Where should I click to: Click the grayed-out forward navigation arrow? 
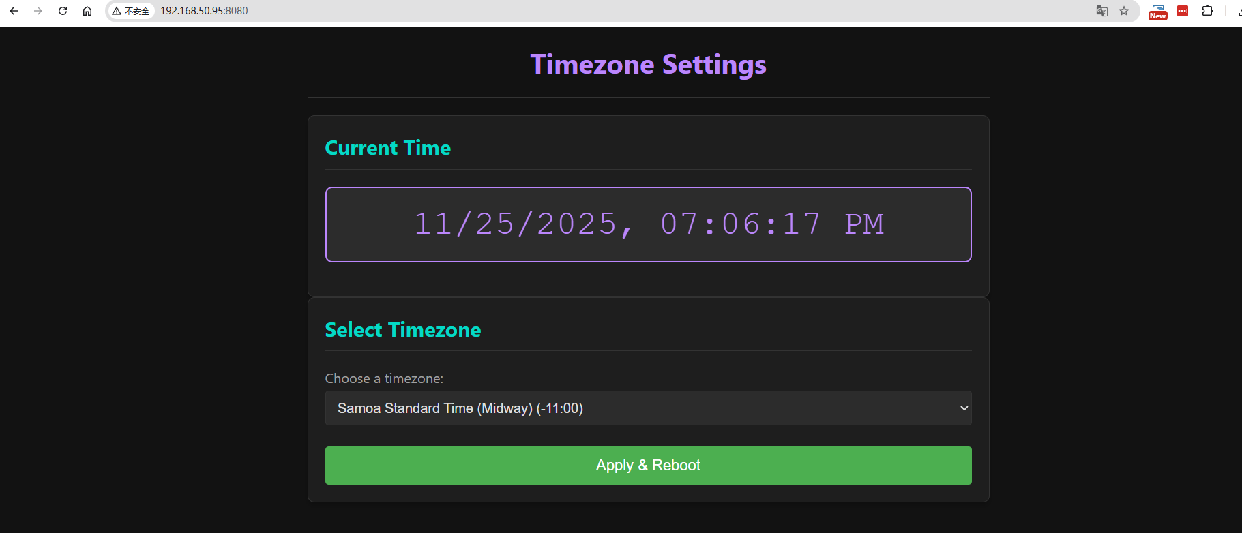[x=38, y=11]
